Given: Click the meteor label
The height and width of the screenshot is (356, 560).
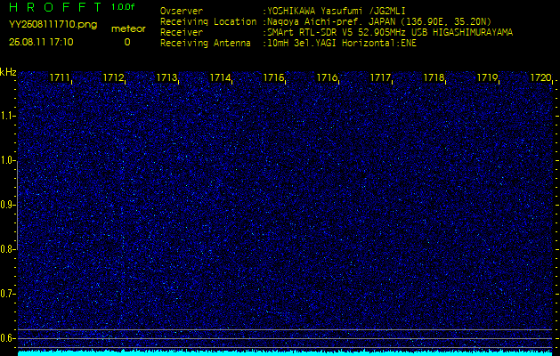Looking at the screenshot, I should [x=128, y=28].
